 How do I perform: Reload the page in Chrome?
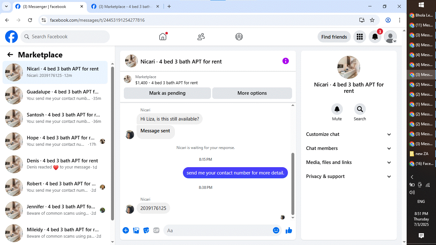[x=30, y=20]
